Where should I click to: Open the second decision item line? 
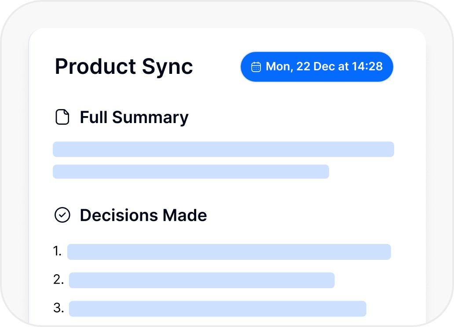pyautogui.click(x=201, y=280)
